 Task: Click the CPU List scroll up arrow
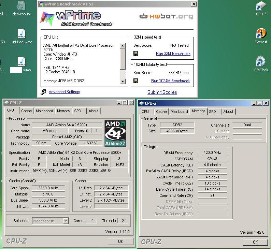point(123,46)
